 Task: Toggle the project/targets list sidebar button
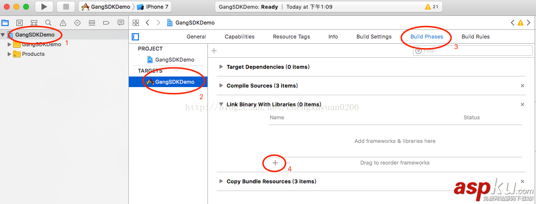[x=136, y=37]
